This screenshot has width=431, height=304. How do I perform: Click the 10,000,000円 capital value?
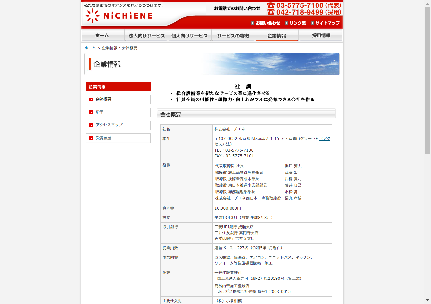[x=228, y=208]
